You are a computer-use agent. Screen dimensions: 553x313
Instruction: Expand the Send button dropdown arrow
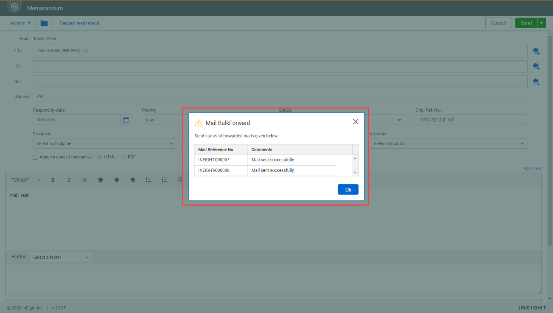542,23
